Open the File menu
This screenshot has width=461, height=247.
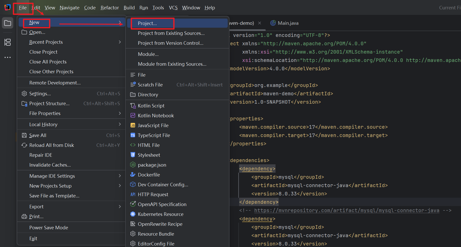click(23, 8)
